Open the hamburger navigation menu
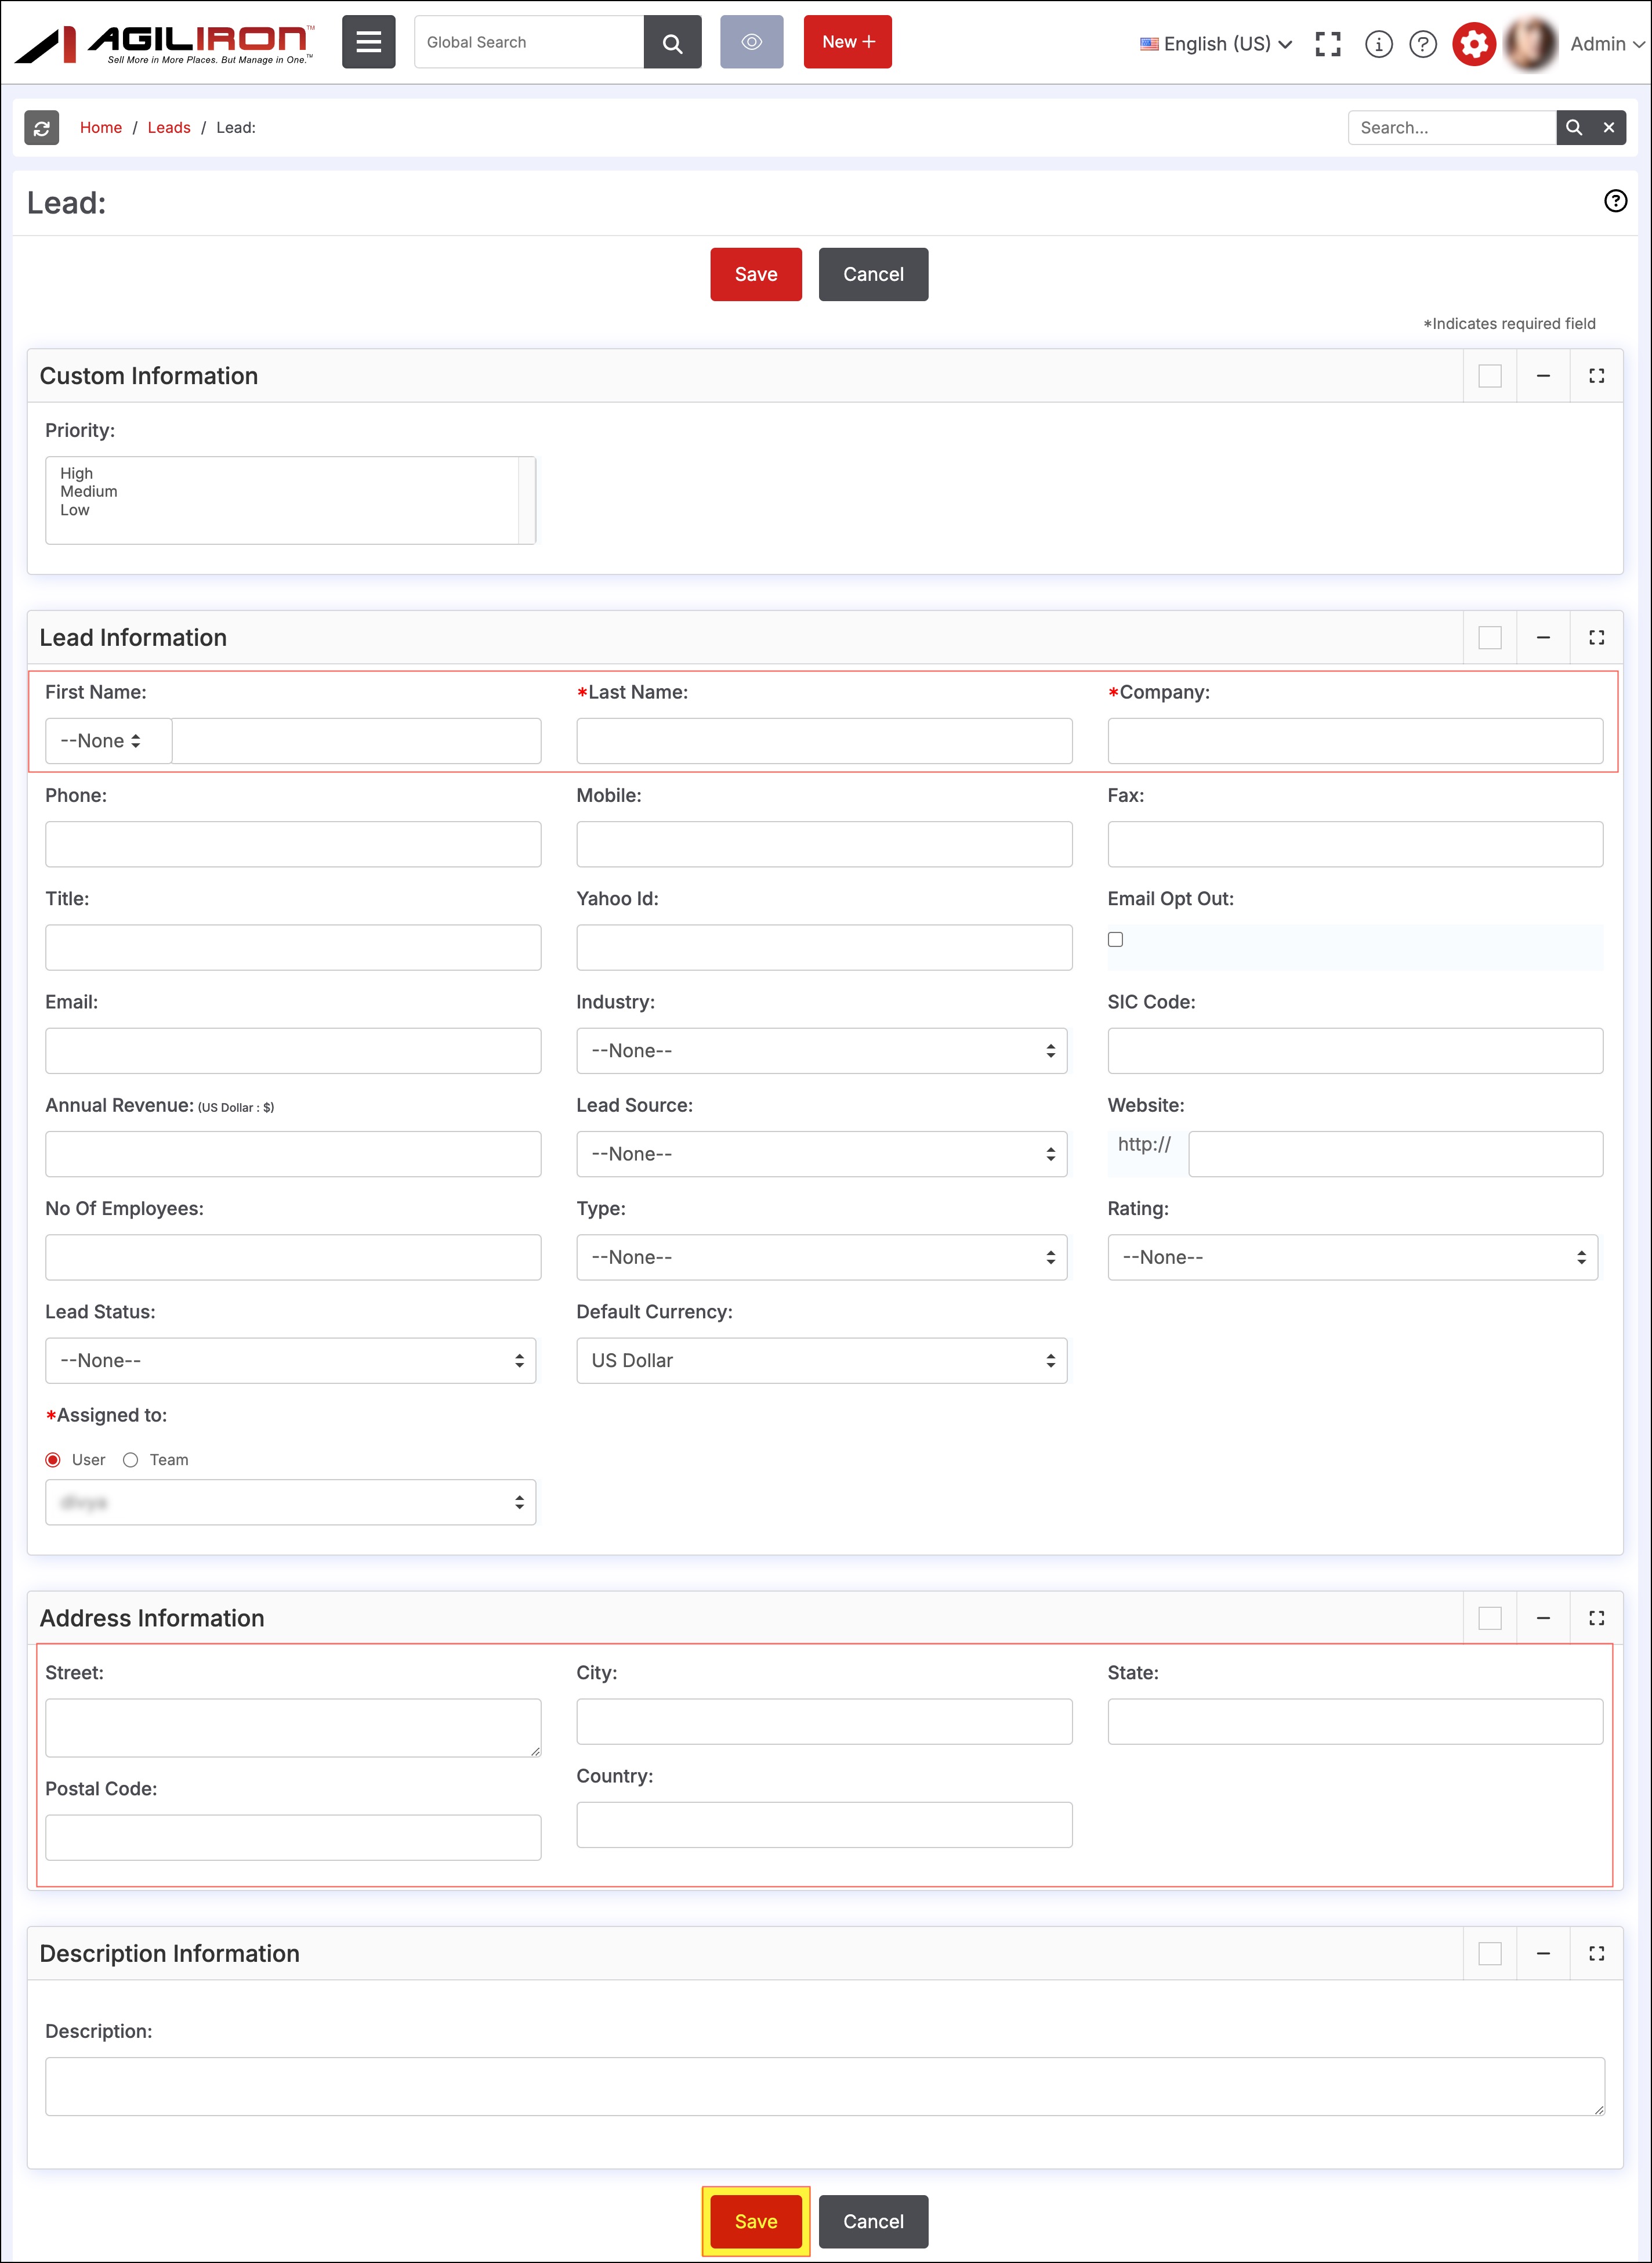Viewport: 1652px width, 2263px height. 368,42
